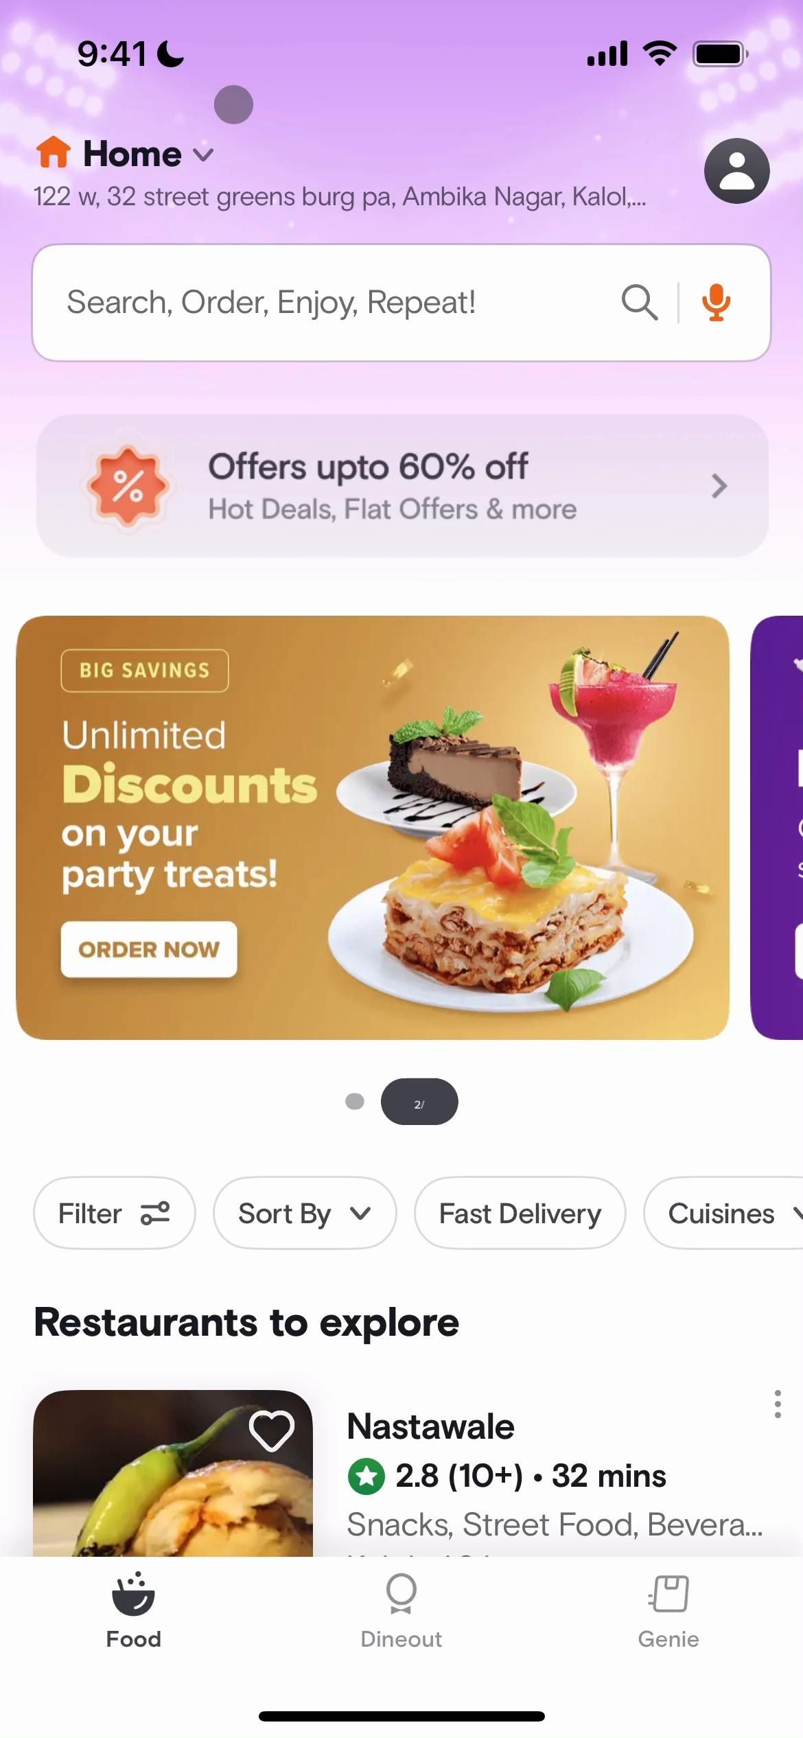Tap the Genie bag icon
Viewport: 803px width, 1738px height.
click(668, 1593)
